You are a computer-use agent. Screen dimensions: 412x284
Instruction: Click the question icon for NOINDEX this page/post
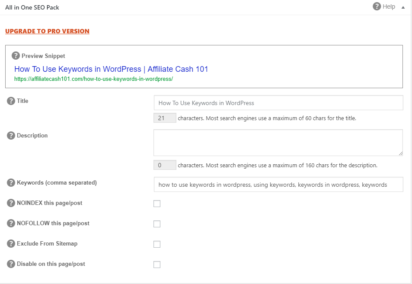point(11,203)
